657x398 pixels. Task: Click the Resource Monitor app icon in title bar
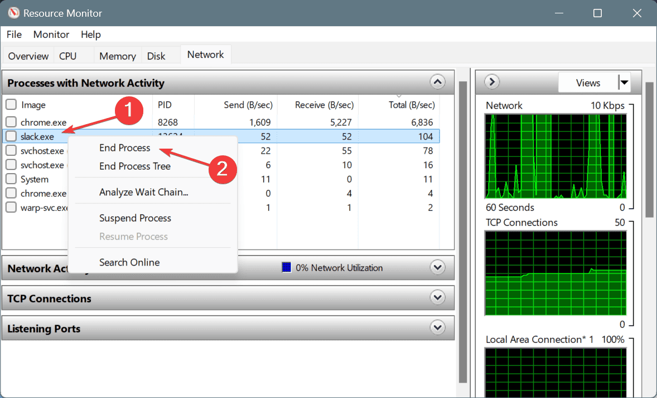click(14, 13)
